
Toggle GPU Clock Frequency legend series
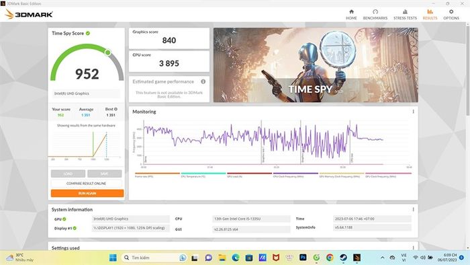[x=389, y=175]
